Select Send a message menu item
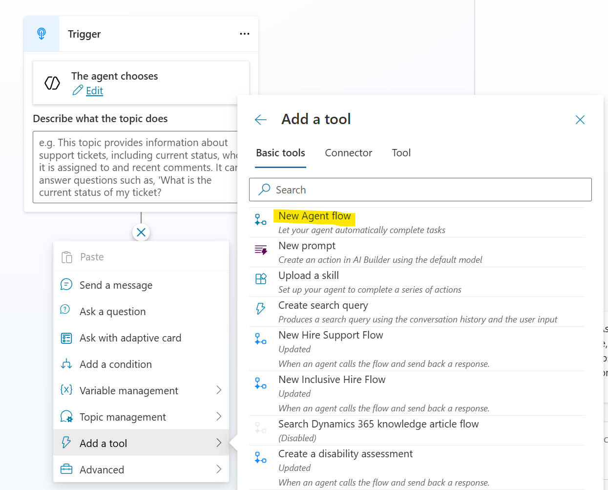This screenshot has width=608, height=490. [116, 285]
